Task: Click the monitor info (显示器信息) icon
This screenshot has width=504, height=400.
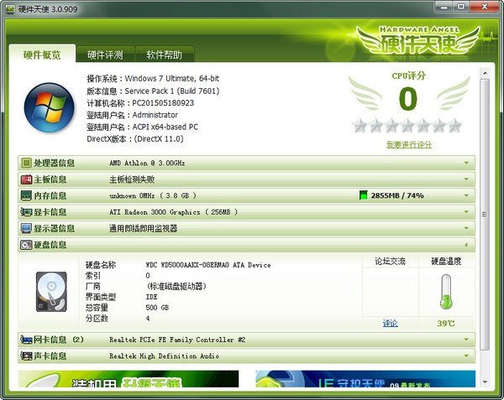Action: (26, 228)
